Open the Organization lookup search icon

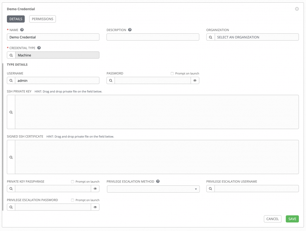pyautogui.click(x=211, y=37)
